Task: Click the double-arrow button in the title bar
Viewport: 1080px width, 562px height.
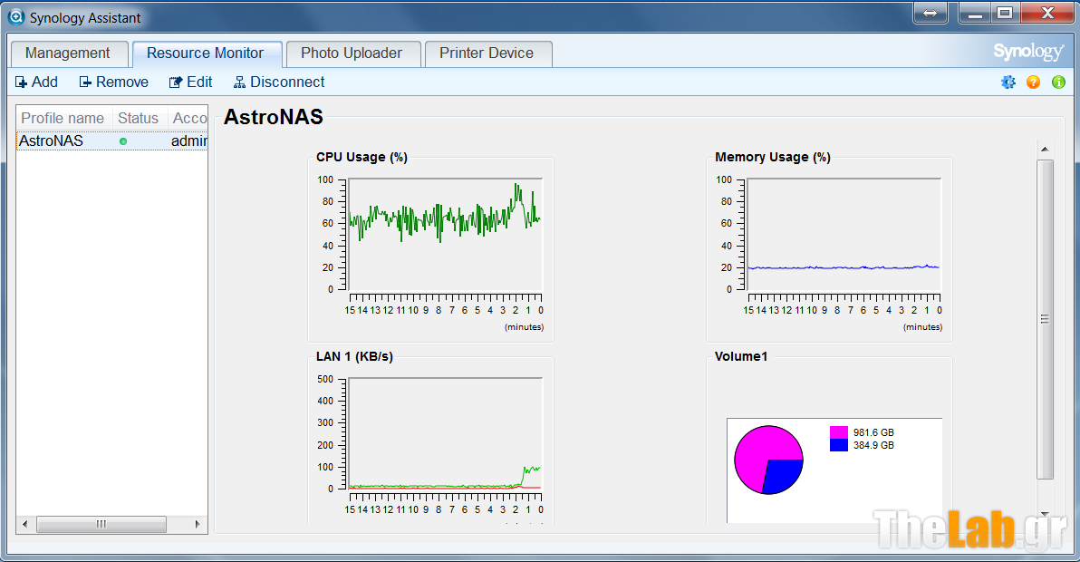Action: pos(930,13)
